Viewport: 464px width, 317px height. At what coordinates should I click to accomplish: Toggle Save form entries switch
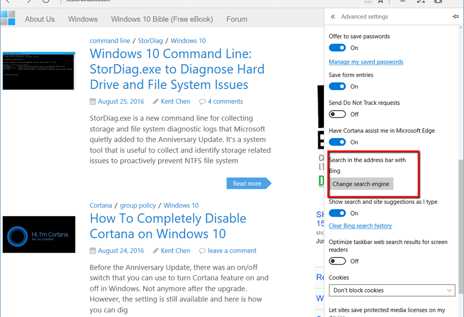tap(337, 86)
